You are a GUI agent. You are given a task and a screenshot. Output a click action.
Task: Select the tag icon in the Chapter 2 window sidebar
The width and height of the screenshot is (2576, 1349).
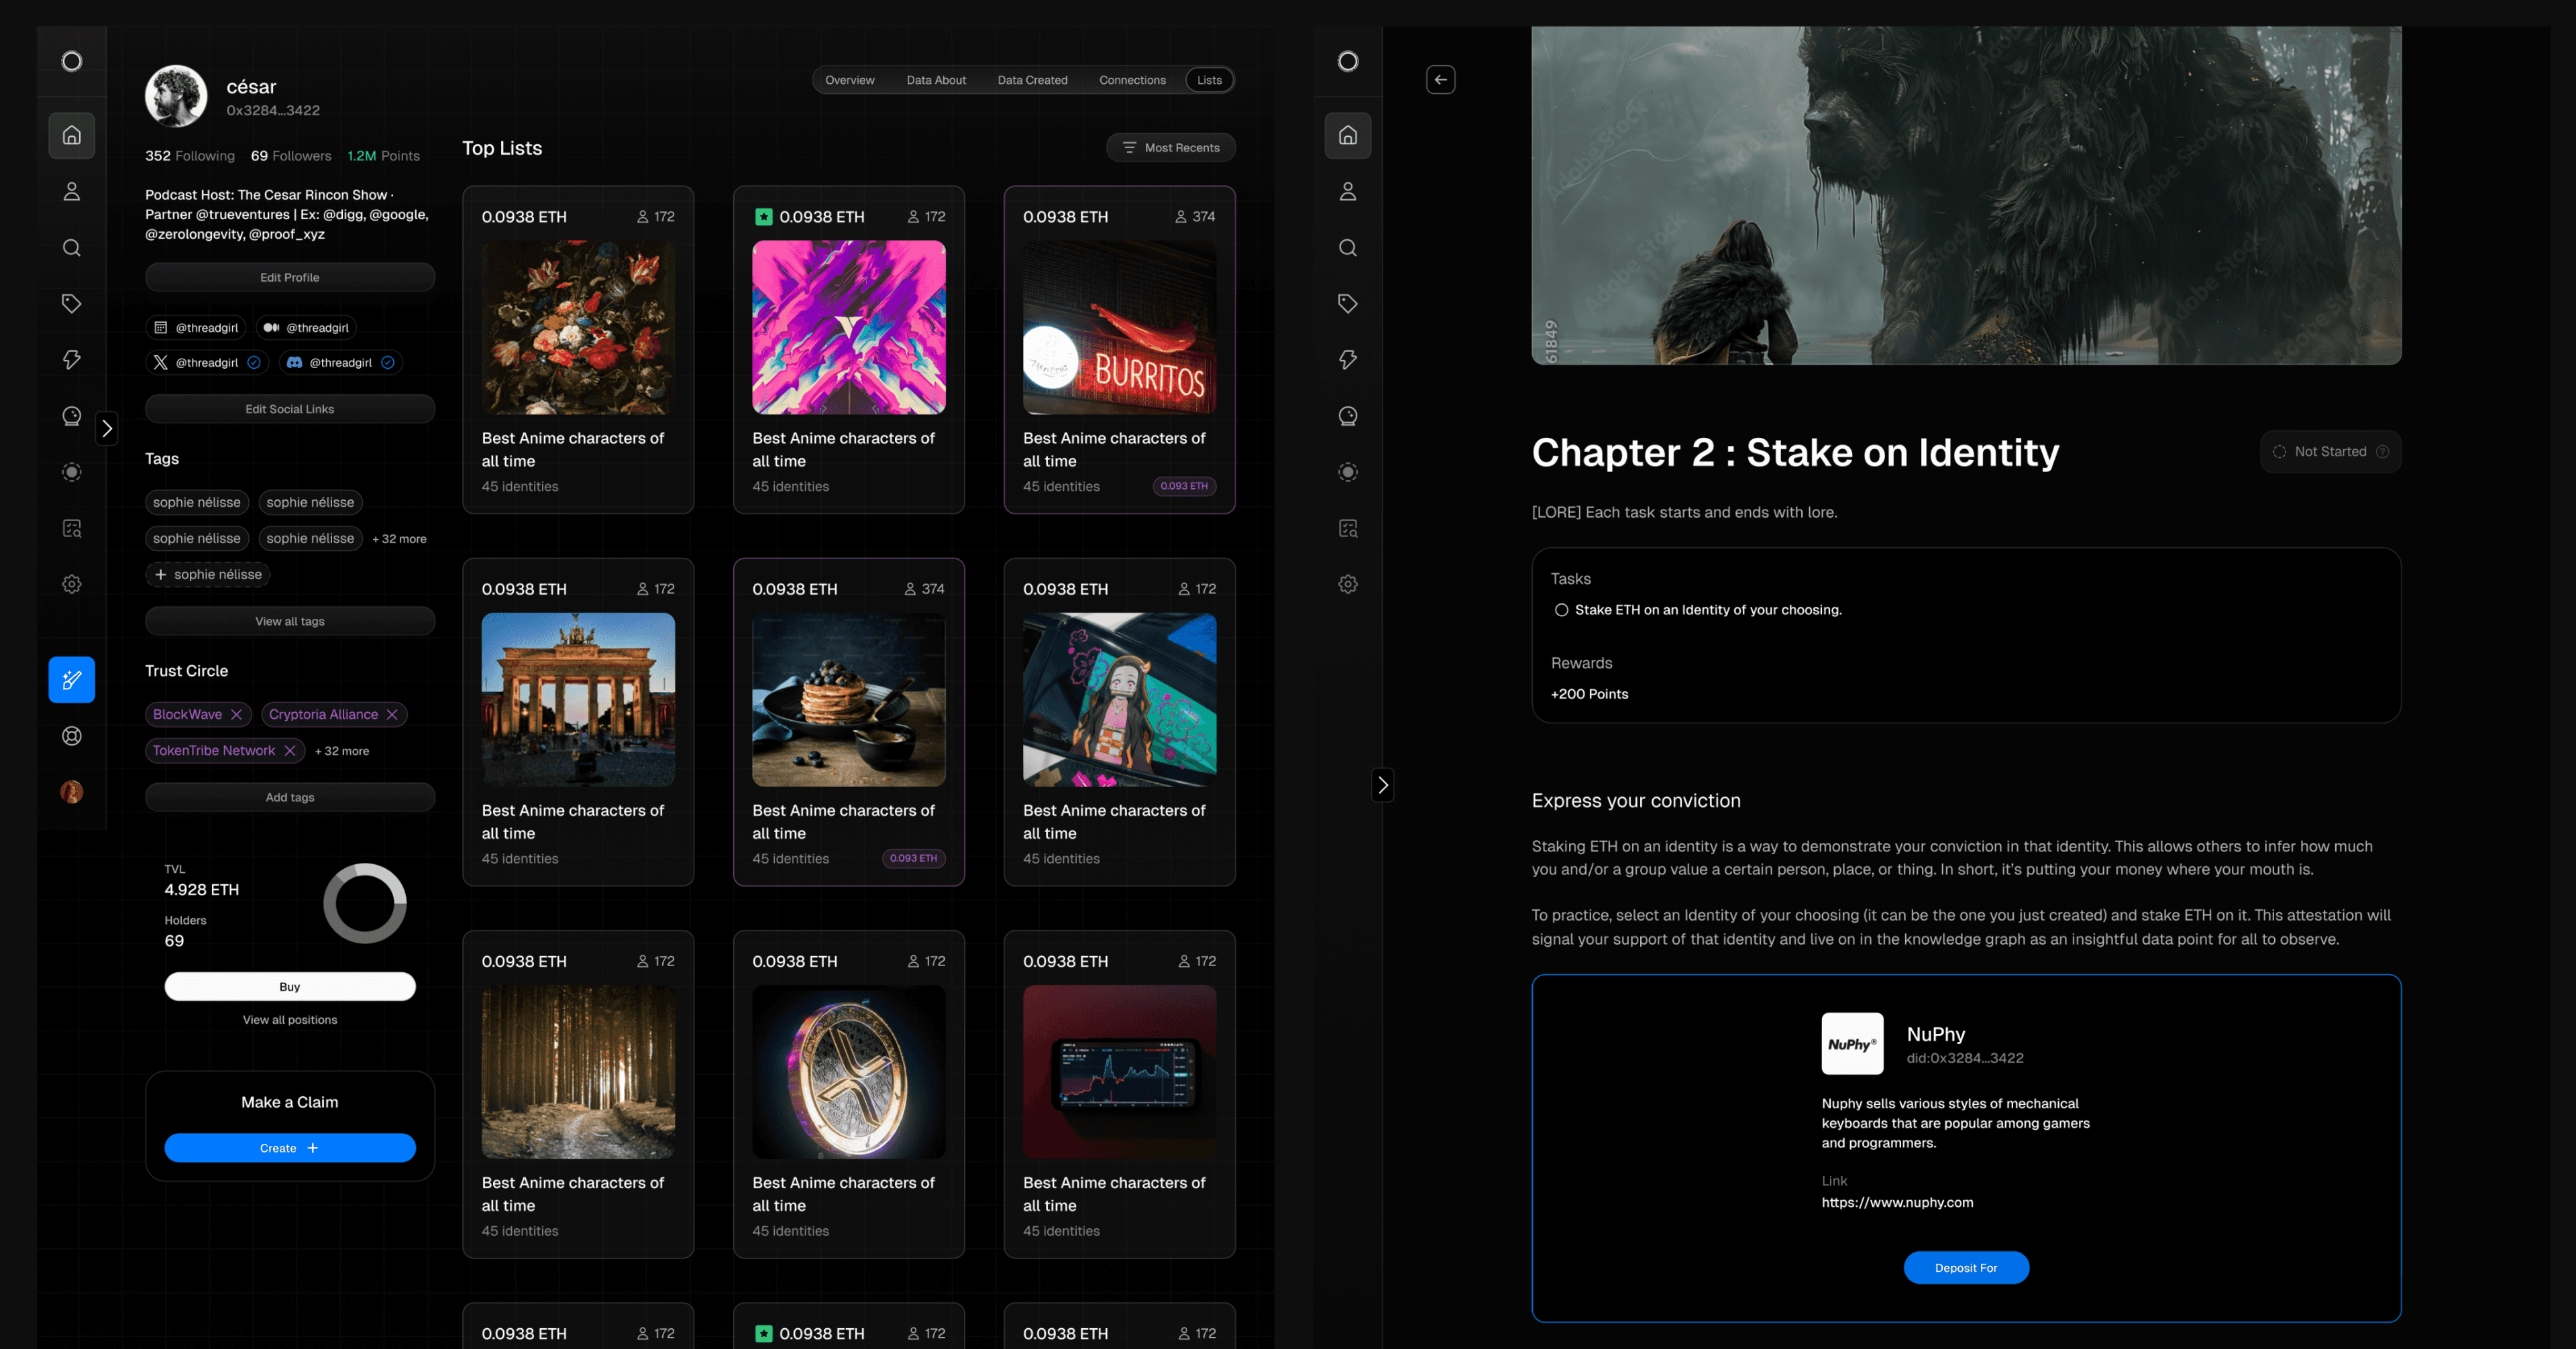tap(1348, 303)
